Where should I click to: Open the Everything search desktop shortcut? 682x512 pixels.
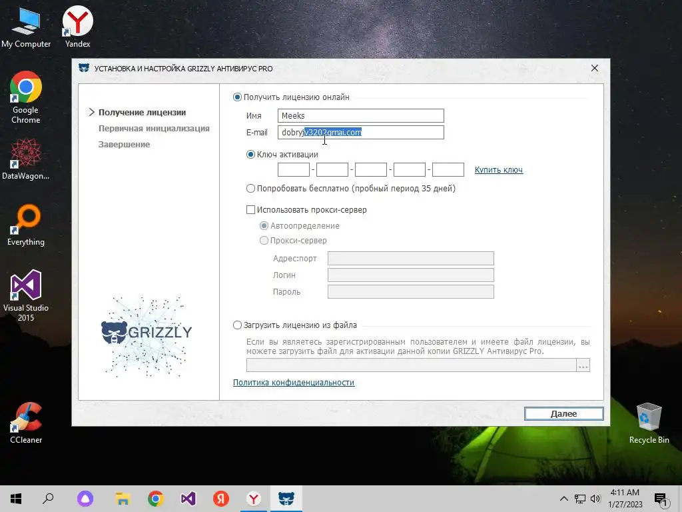26,225
